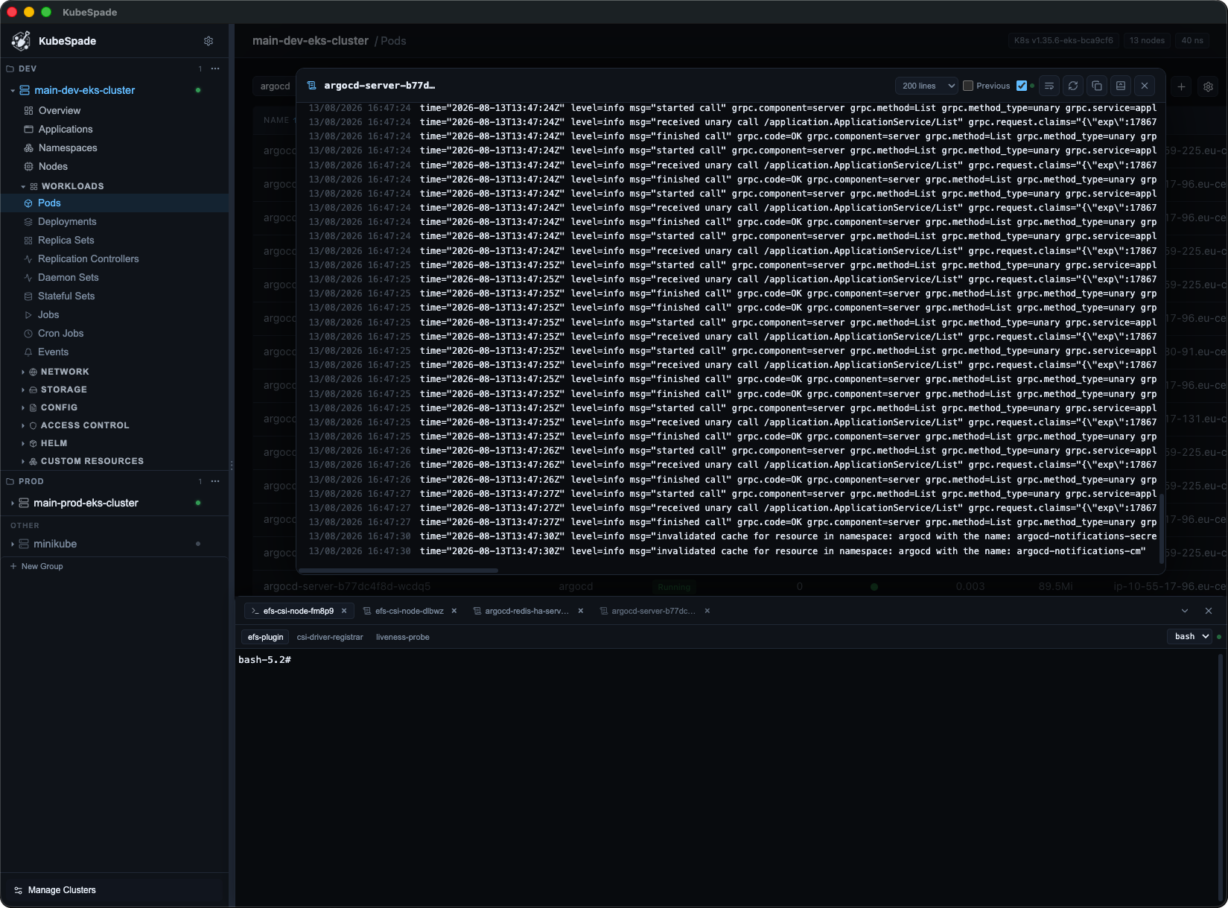The height and width of the screenshot is (908, 1228).
Task: Click the Events bell icon
Action: tap(28, 352)
